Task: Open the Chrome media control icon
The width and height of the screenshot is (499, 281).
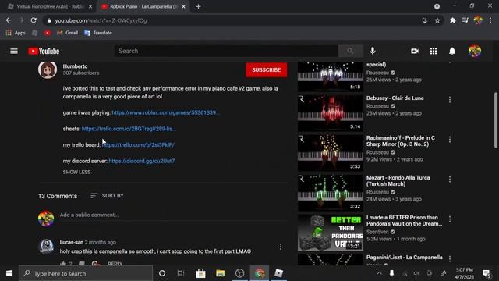Action: pos(465,20)
